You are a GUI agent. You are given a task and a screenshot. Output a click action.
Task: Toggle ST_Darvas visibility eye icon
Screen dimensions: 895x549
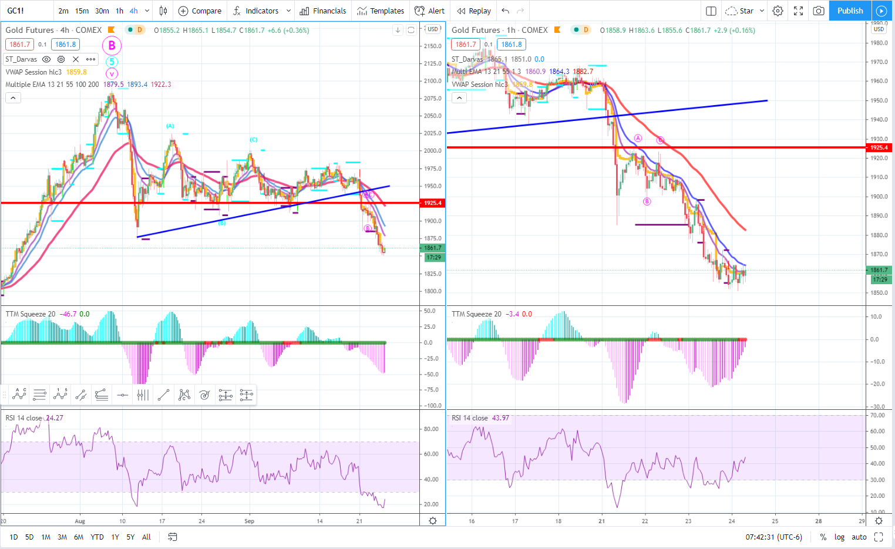[46, 59]
